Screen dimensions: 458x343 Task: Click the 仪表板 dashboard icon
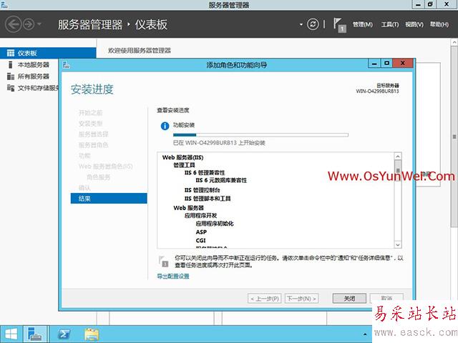pyautogui.click(x=11, y=53)
